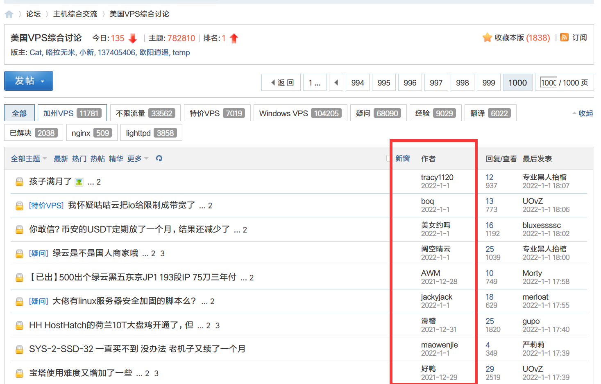Open last poster bluxessssc profile
601x384 pixels.
coord(542,225)
